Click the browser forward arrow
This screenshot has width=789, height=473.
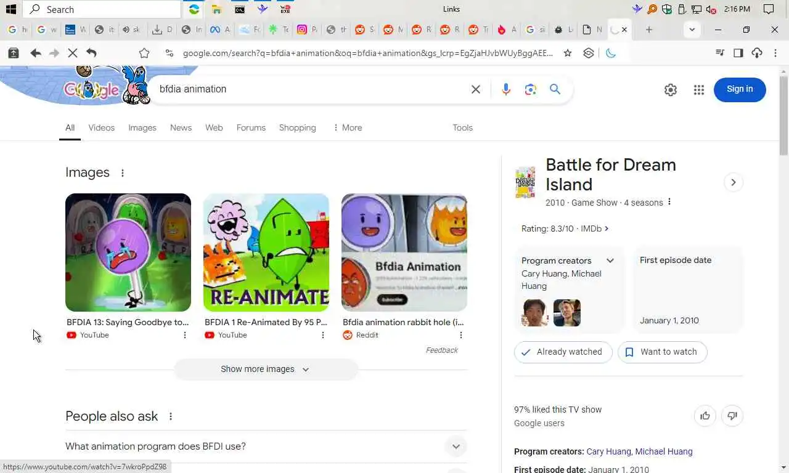tap(54, 54)
